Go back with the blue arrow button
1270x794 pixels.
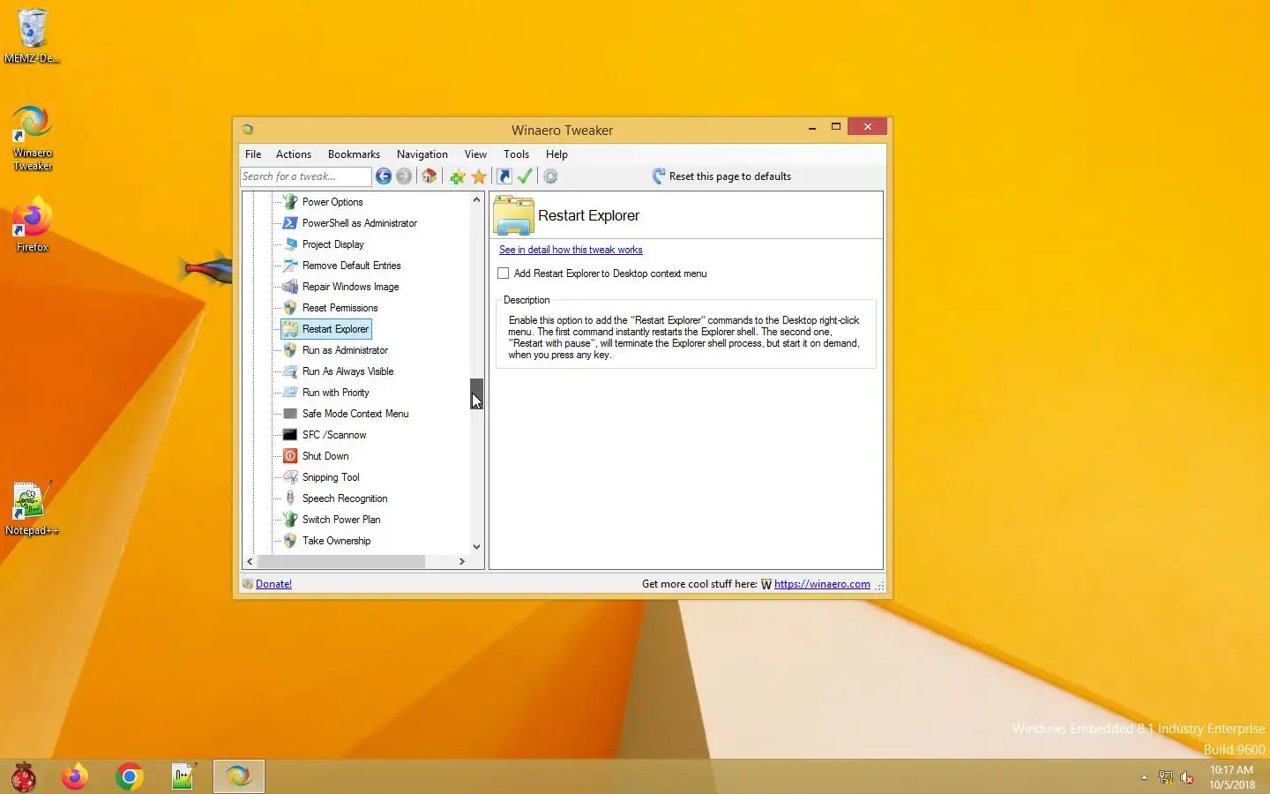(384, 176)
